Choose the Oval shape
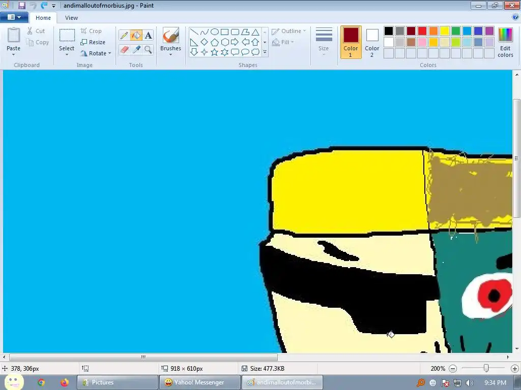The width and height of the screenshot is (521, 390). coord(215,32)
